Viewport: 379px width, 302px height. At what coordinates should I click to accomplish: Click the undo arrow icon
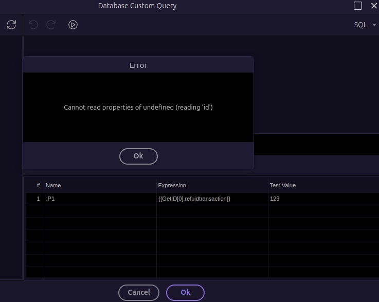coord(33,25)
